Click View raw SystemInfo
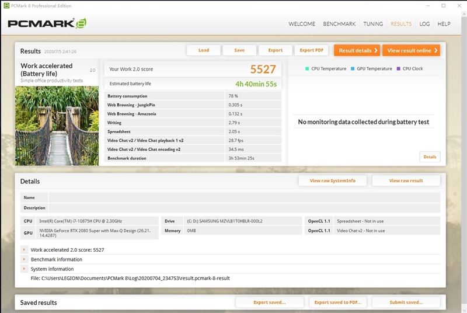Viewport: 467px width, 313px height. coord(332,180)
